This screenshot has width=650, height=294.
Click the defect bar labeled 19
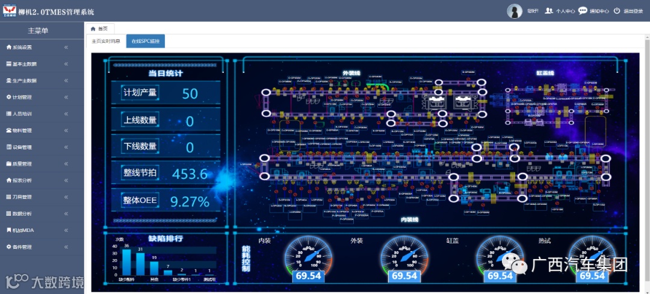tap(154, 268)
